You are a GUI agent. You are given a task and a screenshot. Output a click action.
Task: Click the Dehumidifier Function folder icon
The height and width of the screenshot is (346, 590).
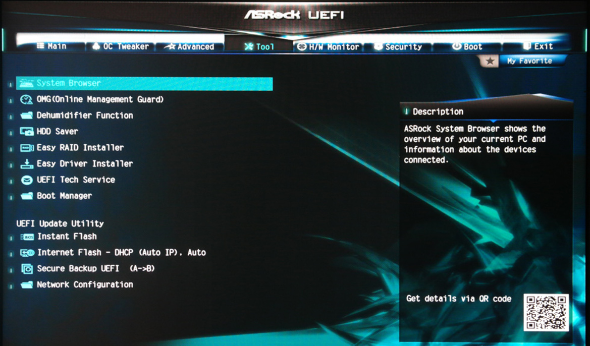pyautogui.click(x=26, y=116)
